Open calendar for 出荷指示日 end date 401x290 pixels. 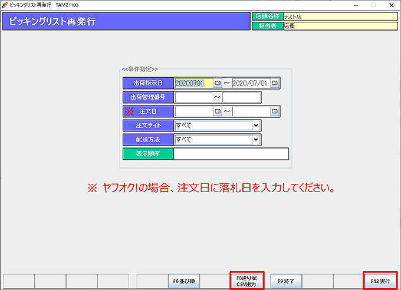274,83
